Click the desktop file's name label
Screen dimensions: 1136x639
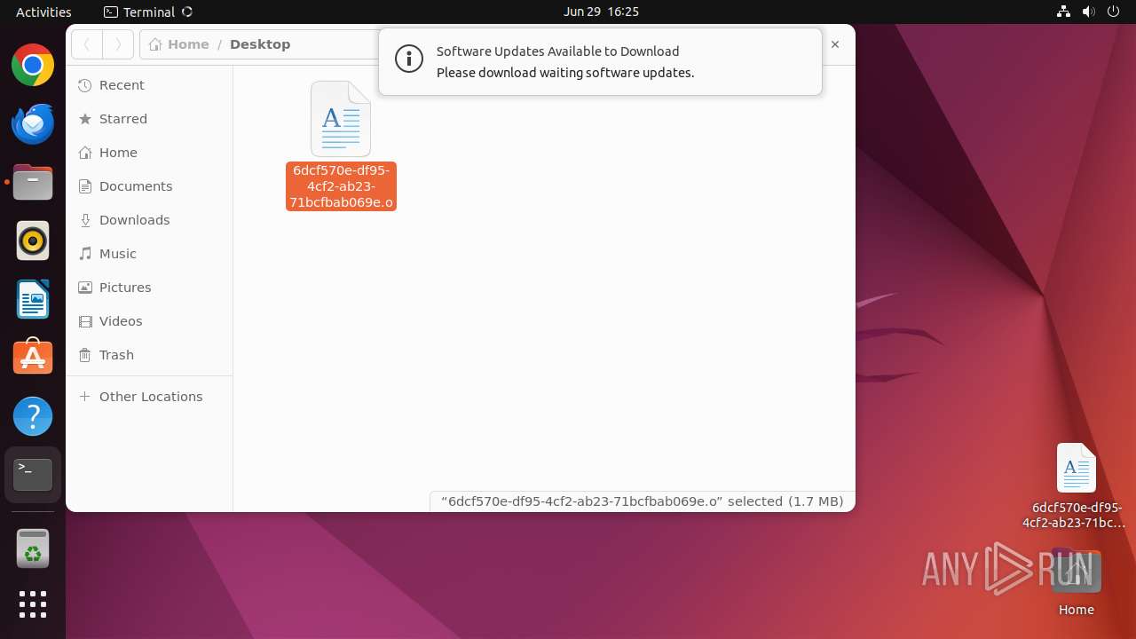point(1076,516)
